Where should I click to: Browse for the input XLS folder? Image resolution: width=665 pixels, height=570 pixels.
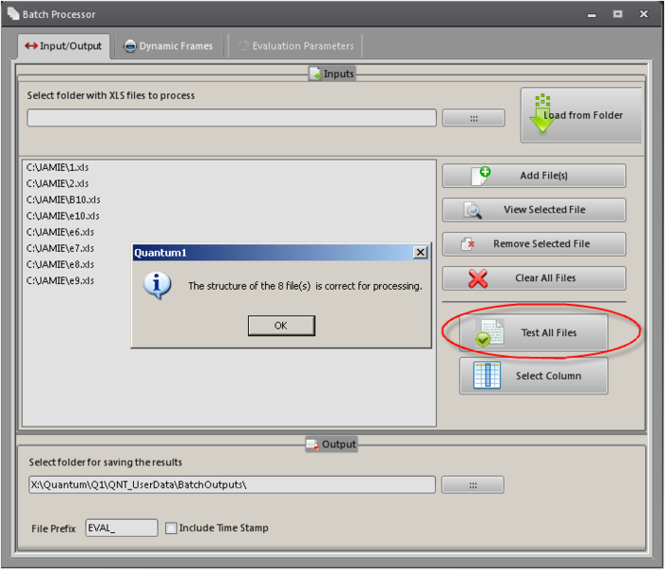coord(473,118)
